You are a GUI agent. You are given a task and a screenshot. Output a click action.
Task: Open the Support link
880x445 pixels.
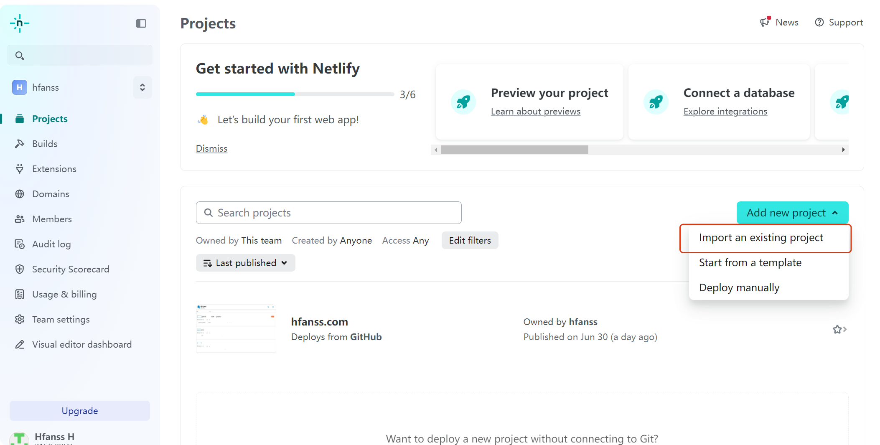click(839, 22)
